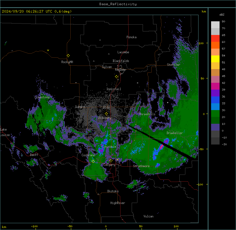The height and width of the screenshot is (230, 236).
Task: Click the green 30 dBZ legend swatch
Action: [215, 114]
